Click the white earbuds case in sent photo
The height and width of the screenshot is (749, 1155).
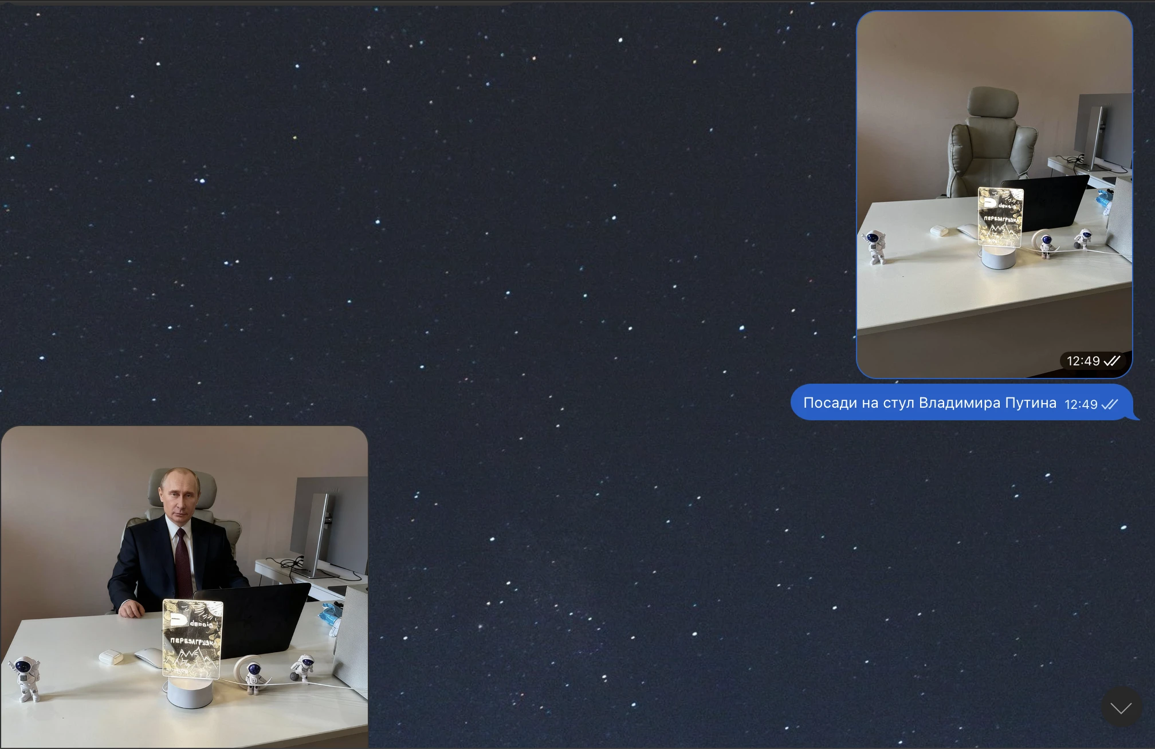[939, 231]
